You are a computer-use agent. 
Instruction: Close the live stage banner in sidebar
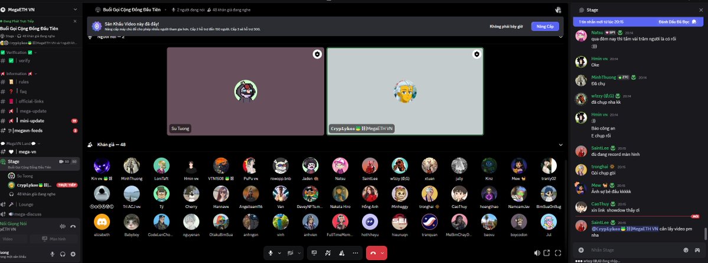coord(75,21)
